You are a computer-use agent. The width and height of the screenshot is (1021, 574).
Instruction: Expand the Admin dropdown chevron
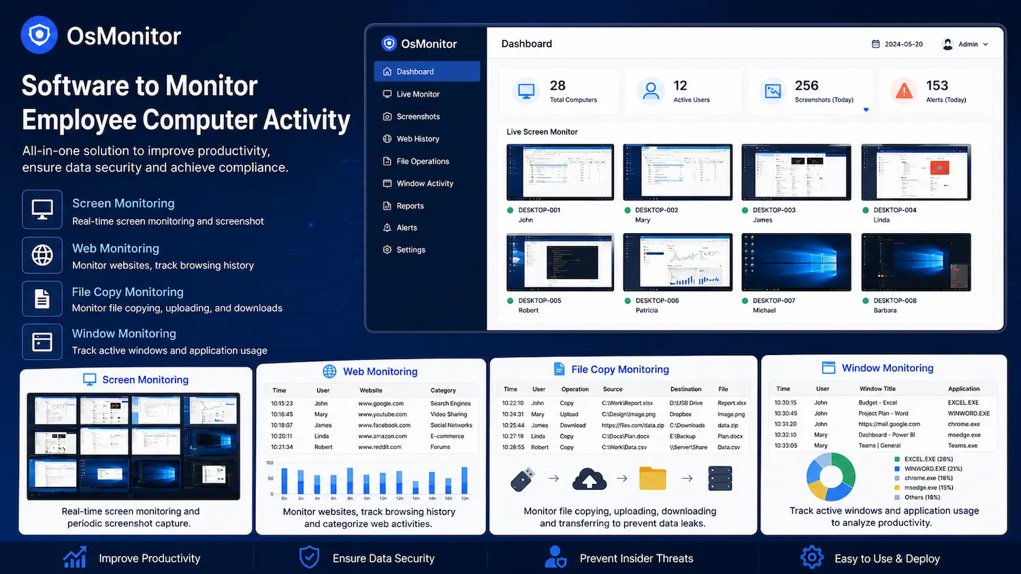(986, 44)
